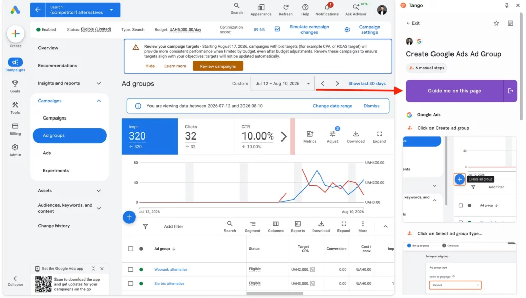The height and width of the screenshot is (298, 526).
Task: Click the Add filter field
Action: 174,227
